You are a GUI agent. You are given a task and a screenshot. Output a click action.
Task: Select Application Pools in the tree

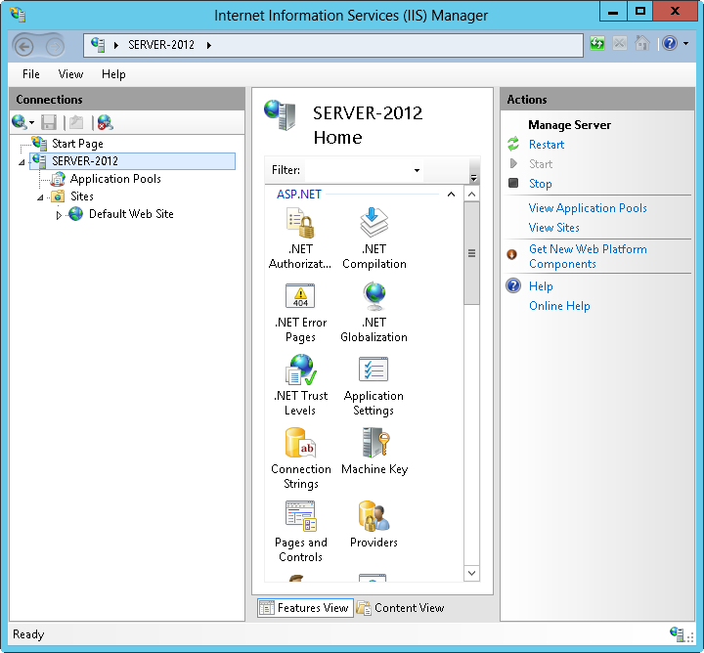click(x=115, y=179)
